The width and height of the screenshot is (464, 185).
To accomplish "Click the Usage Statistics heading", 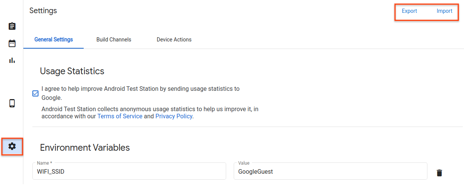I will coord(72,71).
